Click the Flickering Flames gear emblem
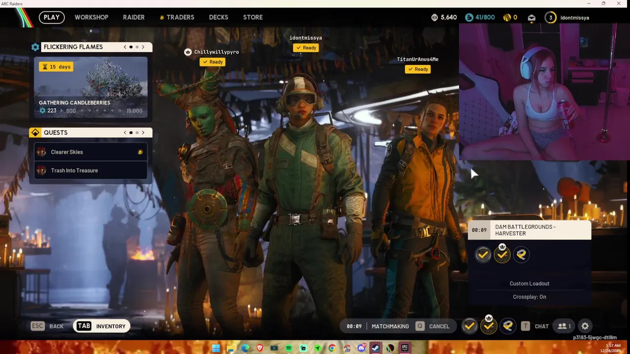The height and width of the screenshot is (354, 630). 35,47
